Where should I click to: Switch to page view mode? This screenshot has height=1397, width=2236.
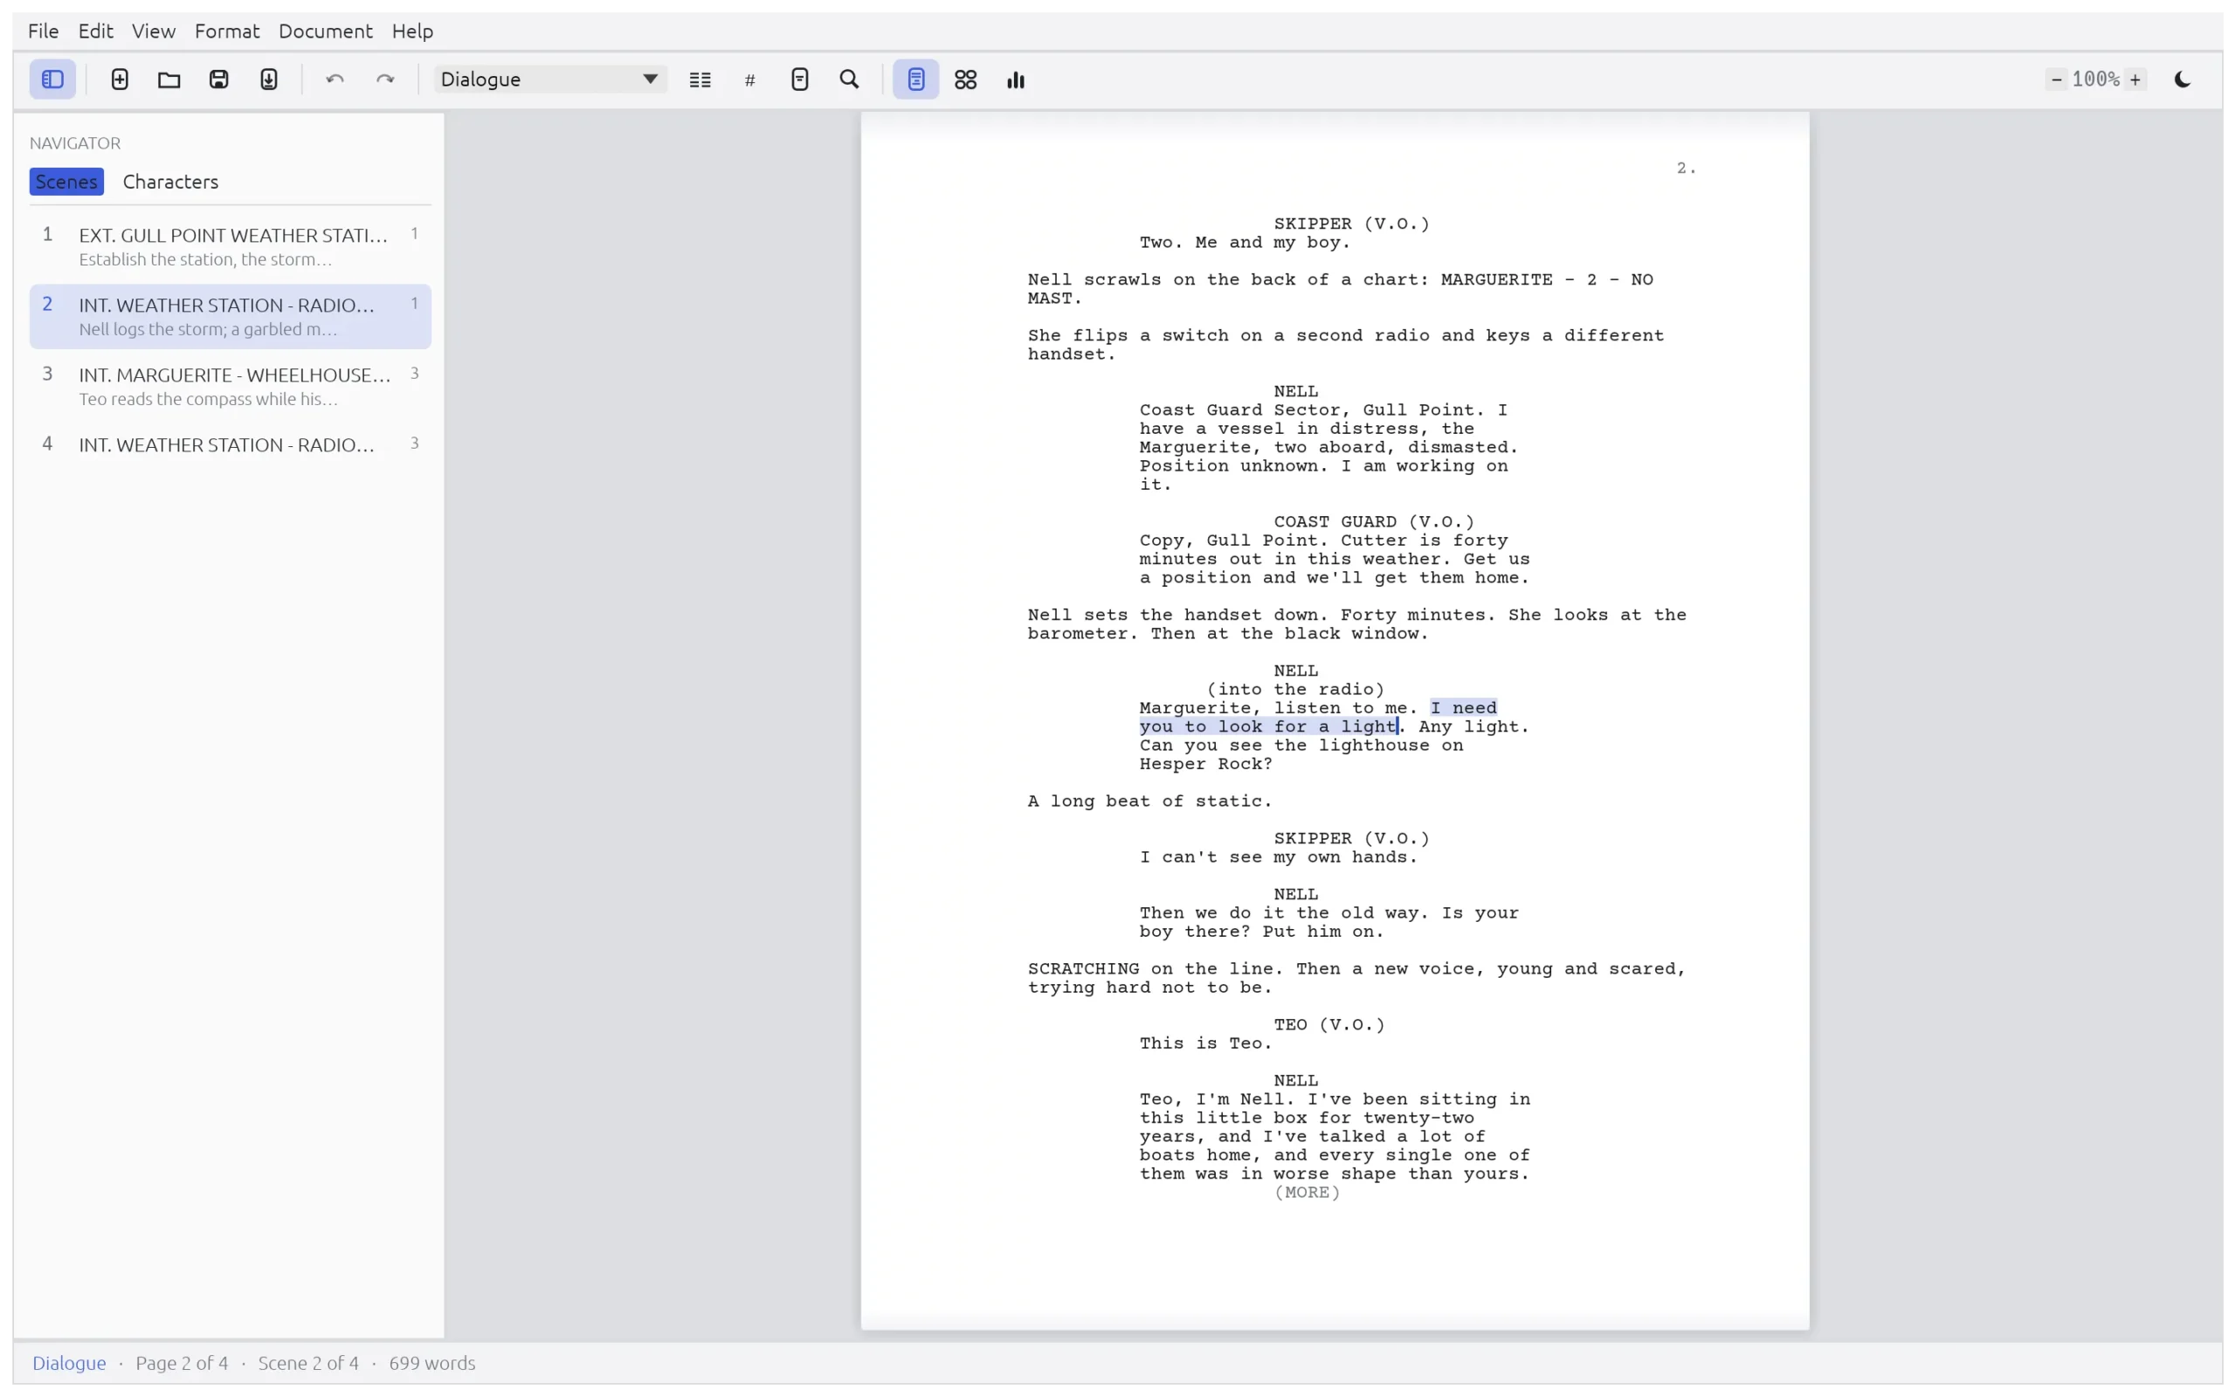click(x=915, y=79)
